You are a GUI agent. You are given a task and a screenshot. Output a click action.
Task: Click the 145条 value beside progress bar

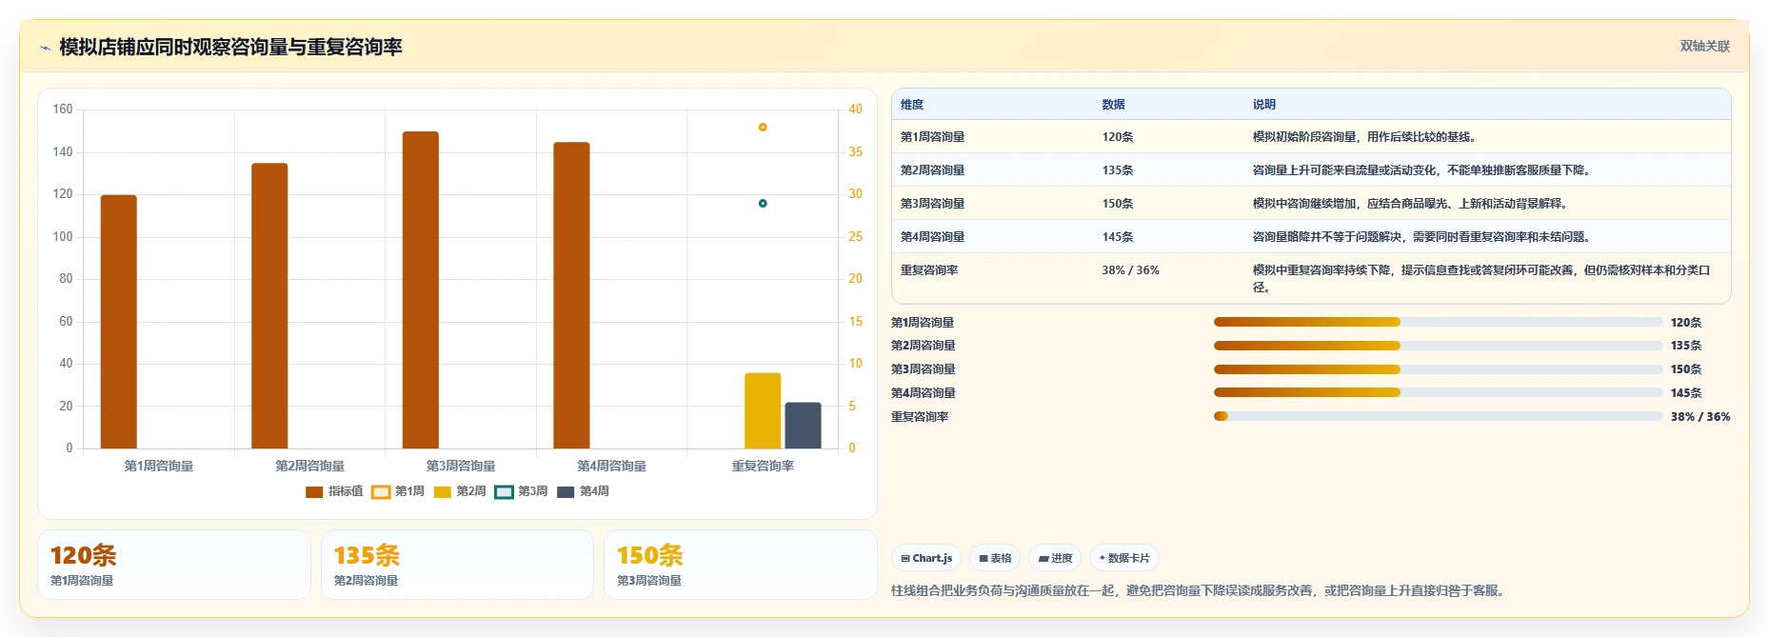click(1686, 393)
